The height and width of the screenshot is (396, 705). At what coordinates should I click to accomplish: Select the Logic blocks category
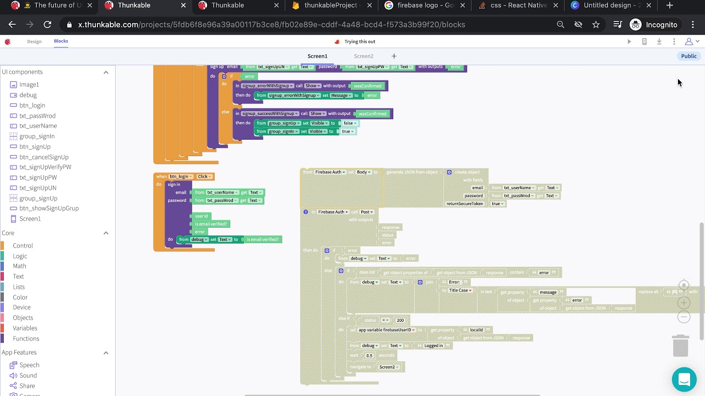click(20, 256)
